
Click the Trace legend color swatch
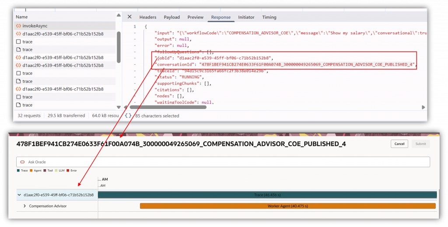click(18, 171)
